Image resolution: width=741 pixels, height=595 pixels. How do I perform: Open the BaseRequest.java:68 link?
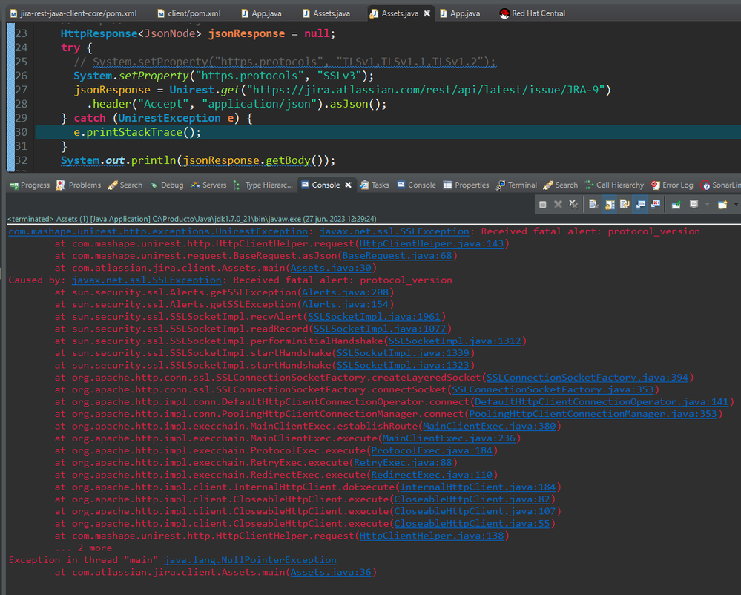click(x=397, y=256)
